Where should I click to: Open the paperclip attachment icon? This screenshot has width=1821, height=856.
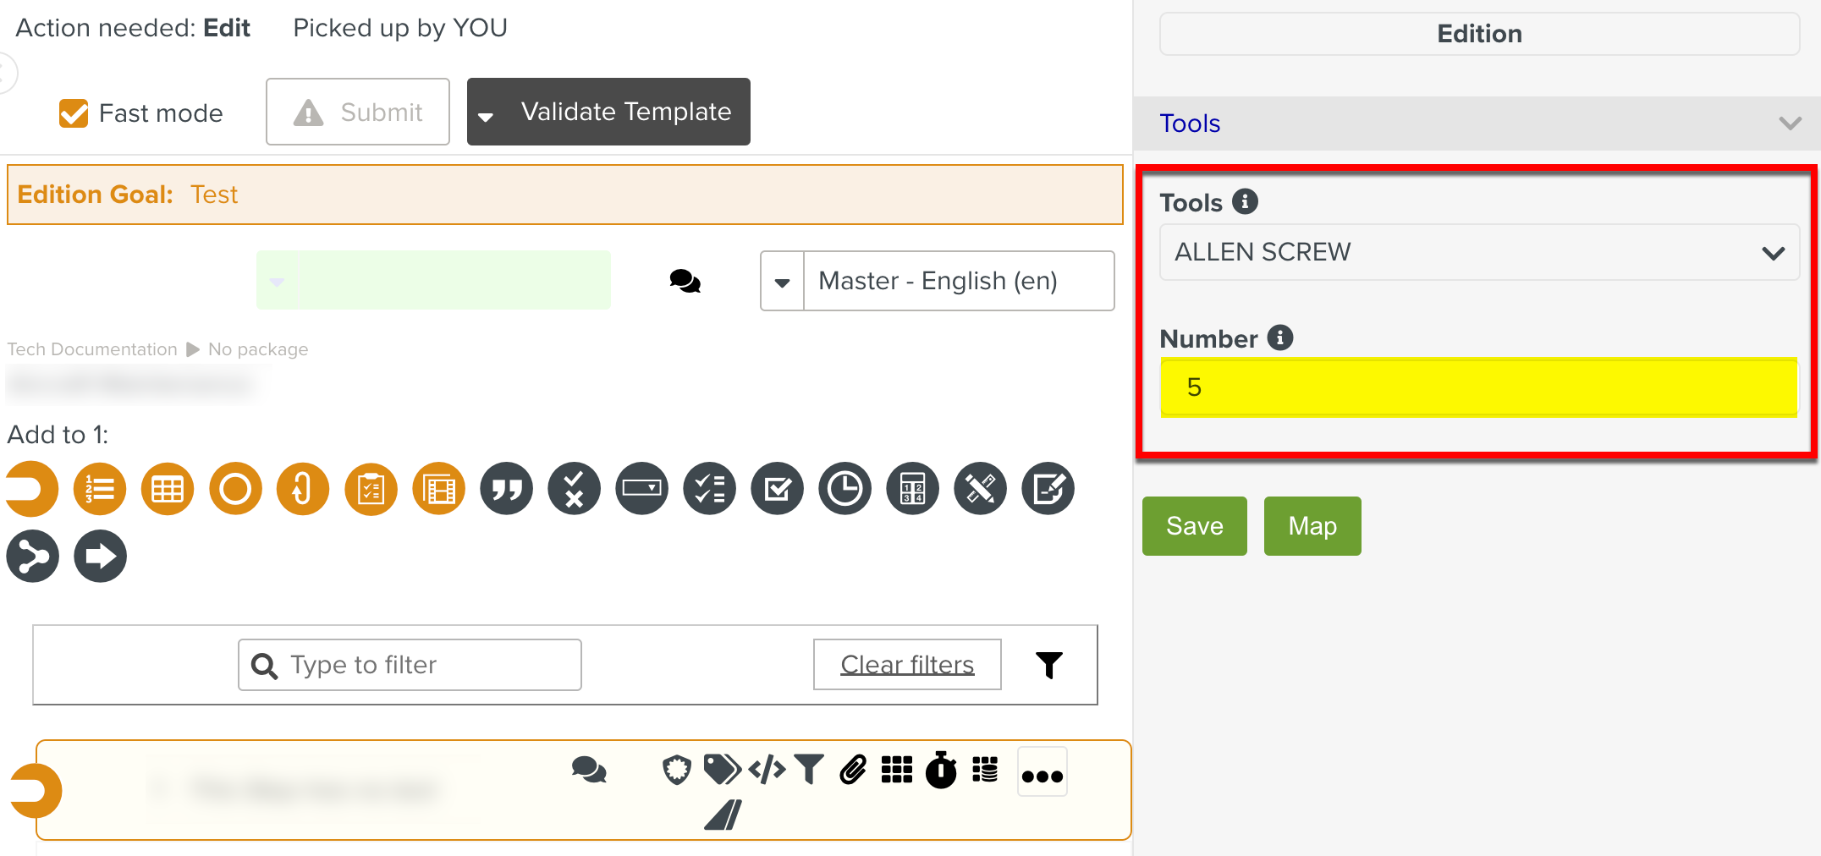pos(853,770)
